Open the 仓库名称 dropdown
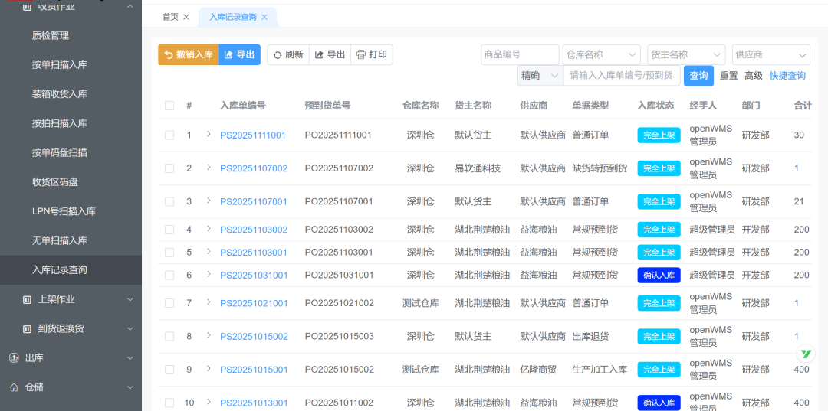The width and height of the screenshot is (828, 411). tap(600, 55)
